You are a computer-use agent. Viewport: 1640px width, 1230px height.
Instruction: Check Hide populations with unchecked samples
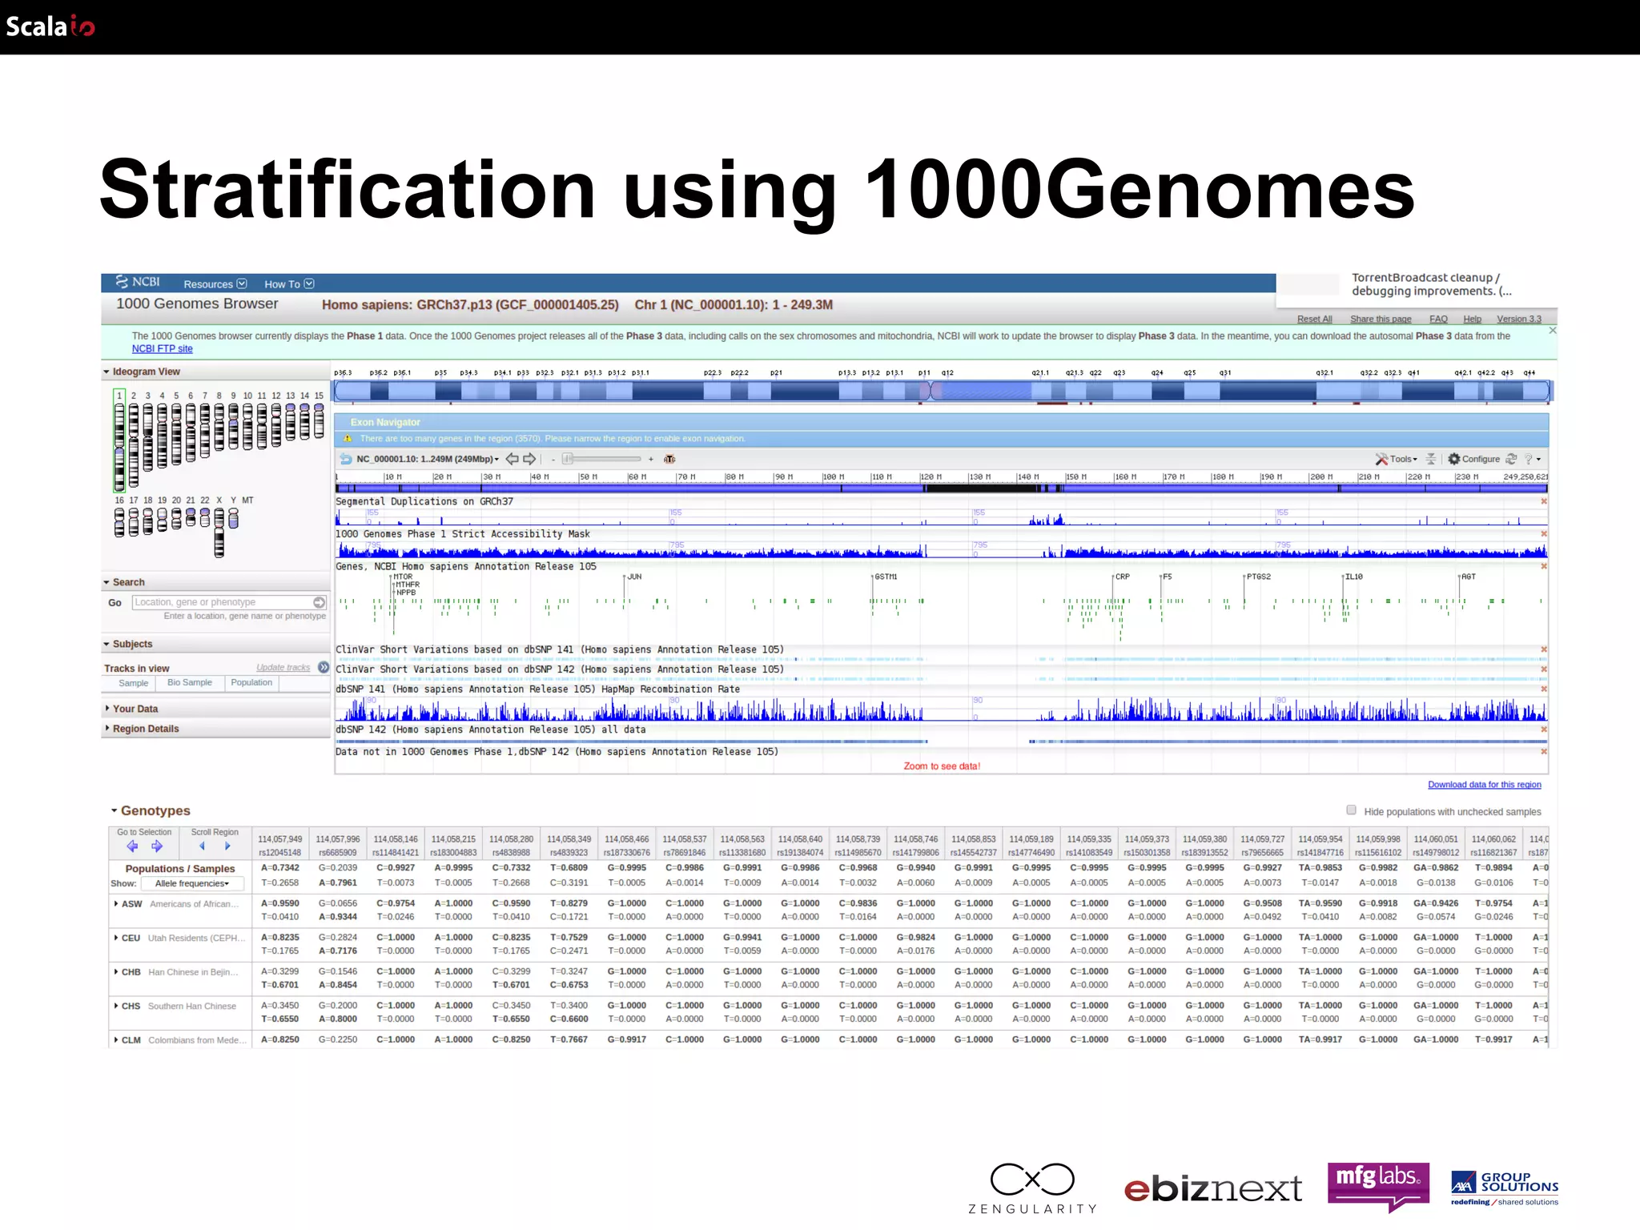click(1352, 810)
